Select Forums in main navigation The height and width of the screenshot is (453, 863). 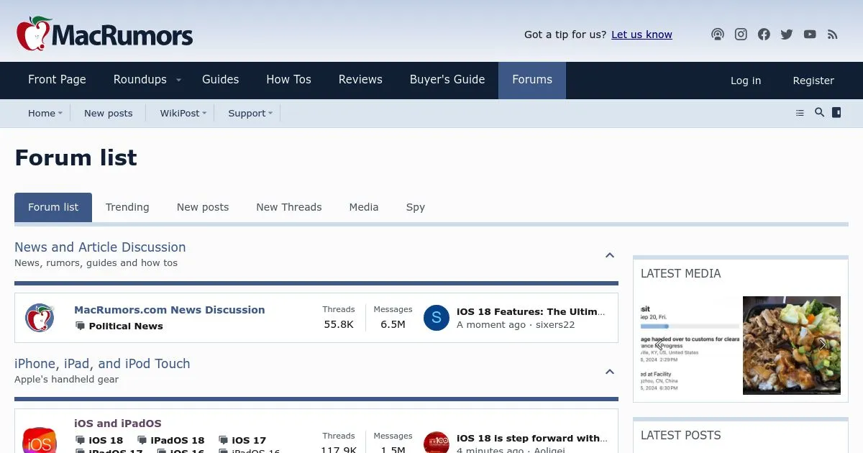click(x=532, y=80)
